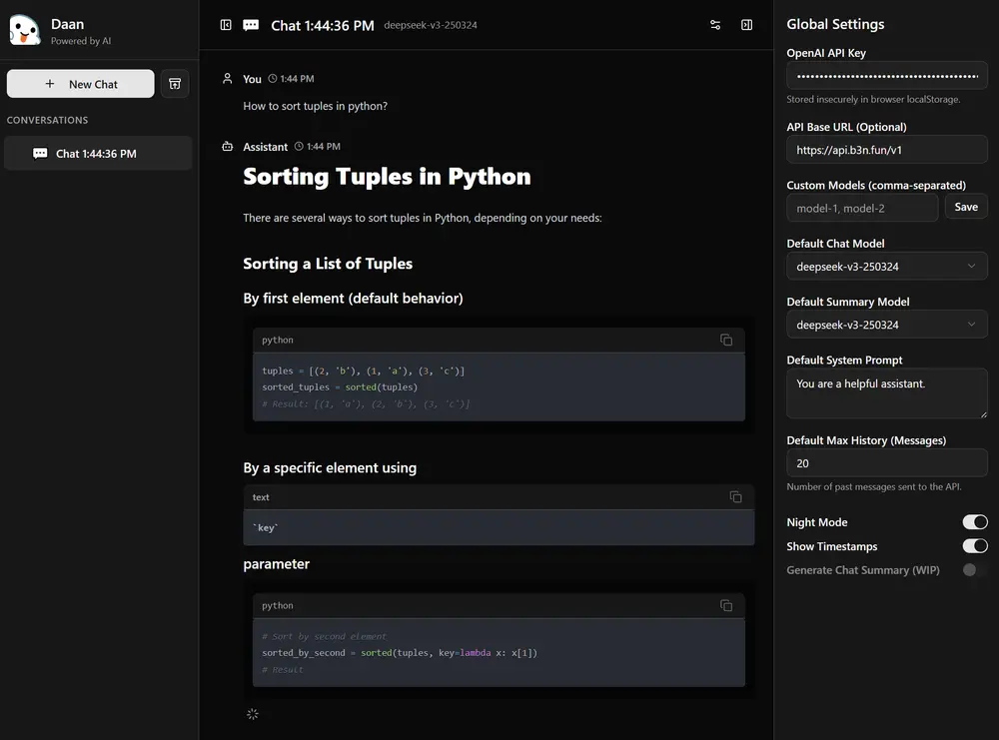Collapse the left sidebar panel icon
This screenshot has height=740, width=999.
226,25
